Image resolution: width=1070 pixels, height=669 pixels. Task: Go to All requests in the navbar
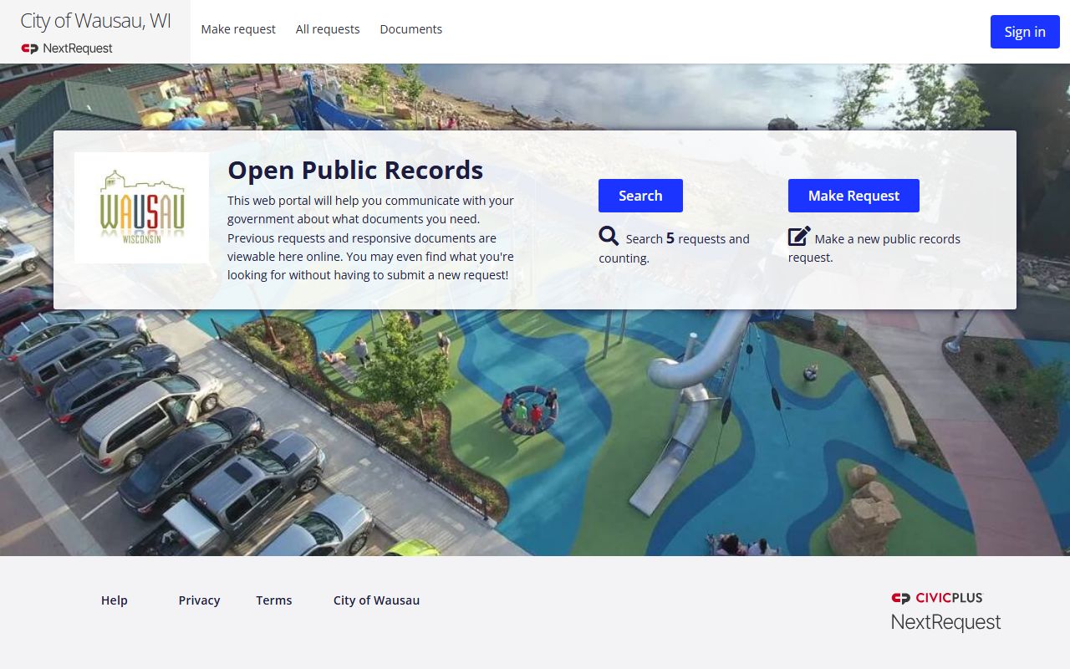pyautogui.click(x=328, y=29)
